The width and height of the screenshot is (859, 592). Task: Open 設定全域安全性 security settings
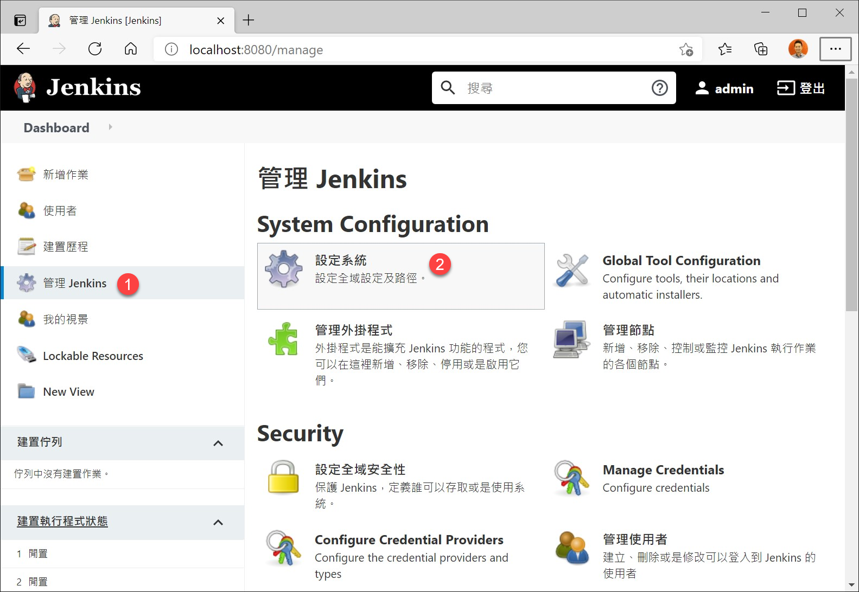[x=360, y=469]
